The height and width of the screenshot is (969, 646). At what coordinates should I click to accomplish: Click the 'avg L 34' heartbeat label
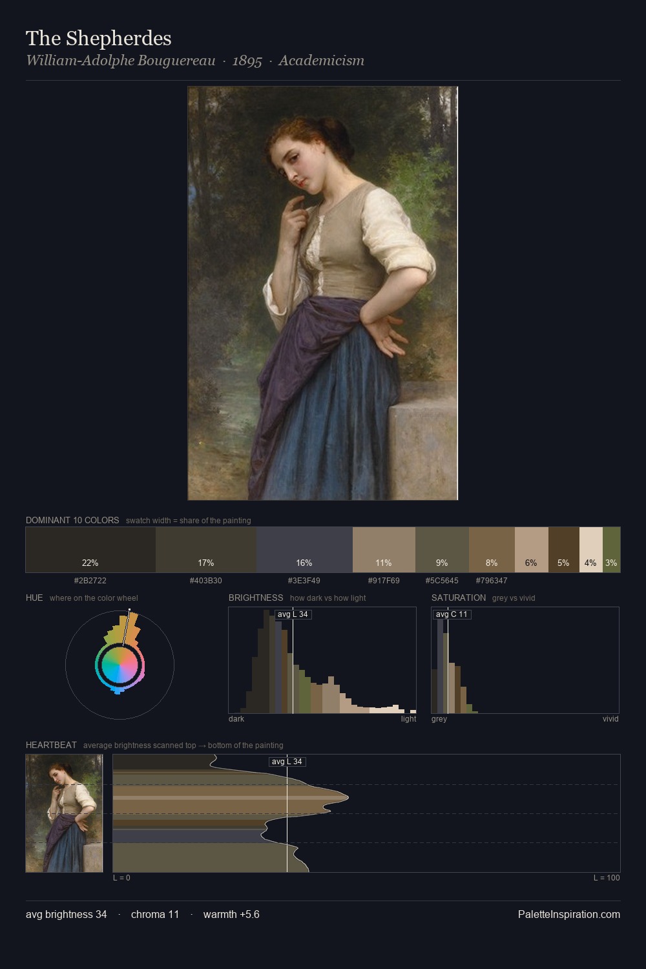pyautogui.click(x=287, y=762)
